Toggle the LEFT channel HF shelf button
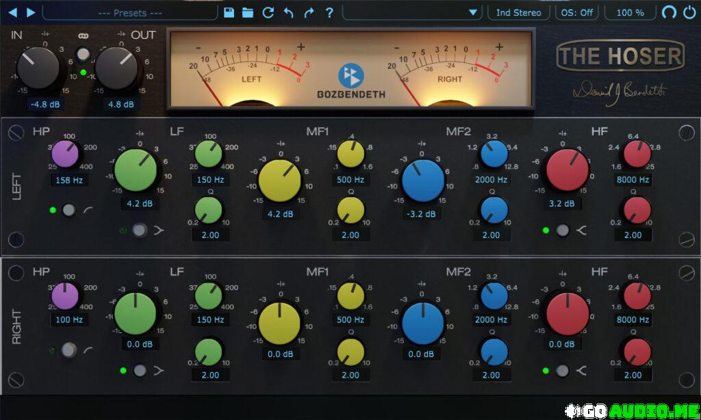 tap(563, 230)
